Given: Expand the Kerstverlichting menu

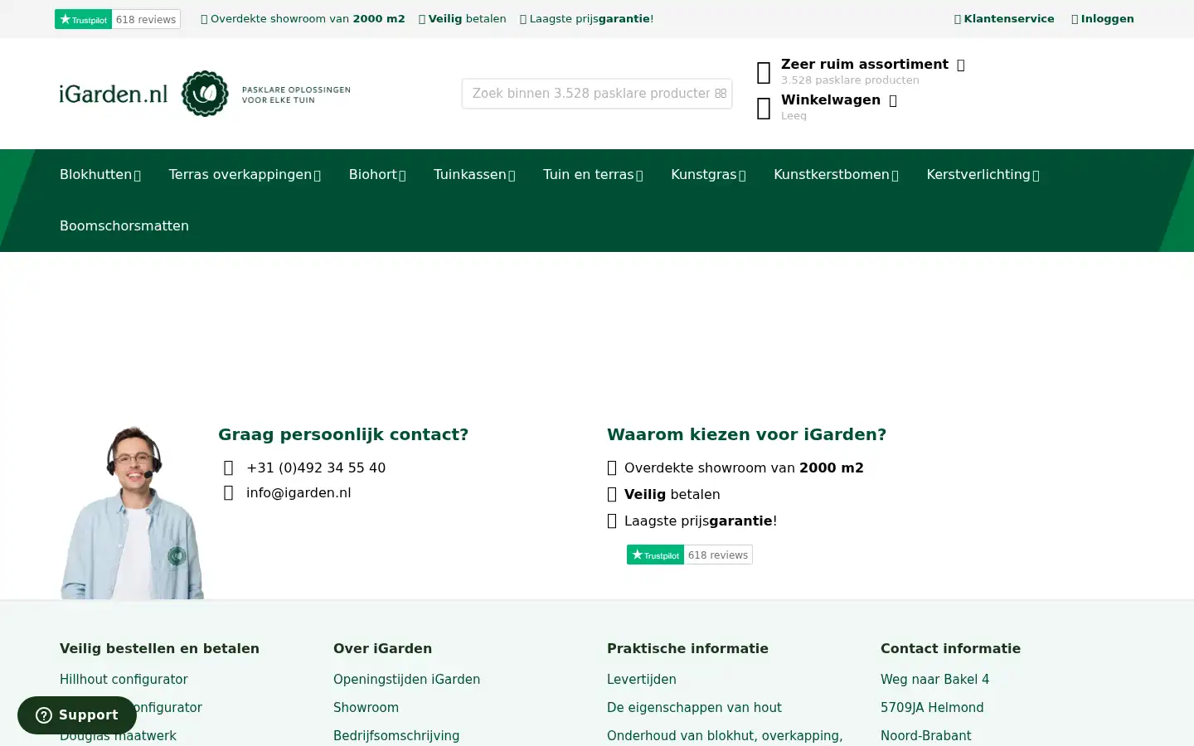Looking at the screenshot, I should click(983, 175).
